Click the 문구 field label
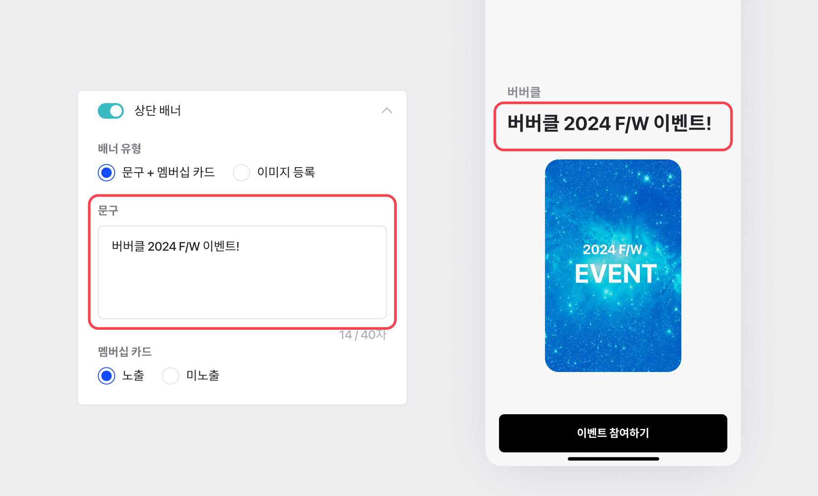 pyautogui.click(x=108, y=210)
